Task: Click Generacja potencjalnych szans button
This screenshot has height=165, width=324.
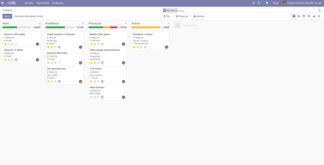Action: pyautogui.click(x=28, y=16)
